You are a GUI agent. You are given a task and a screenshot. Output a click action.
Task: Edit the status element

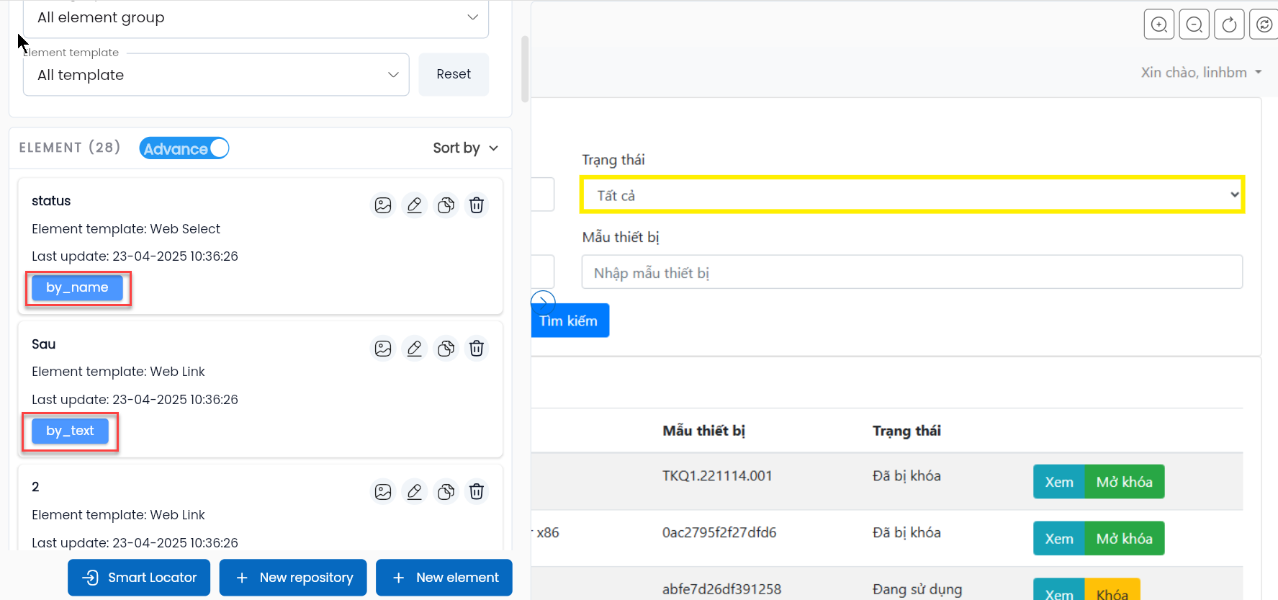point(415,205)
